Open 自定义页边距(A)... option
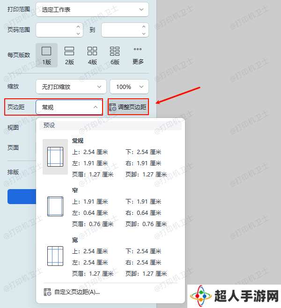The height and width of the screenshot is (308, 281). pyautogui.click(x=111, y=292)
